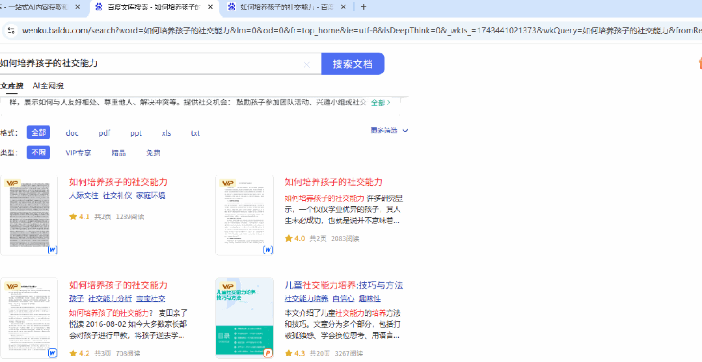Click the 社交能力培养 tag

click(306, 298)
